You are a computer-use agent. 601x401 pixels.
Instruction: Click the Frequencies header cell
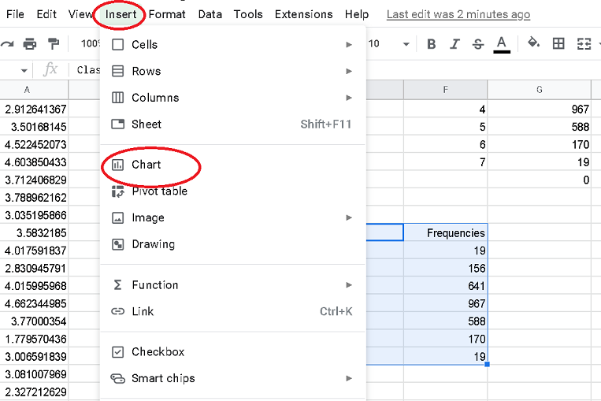tap(446, 232)
